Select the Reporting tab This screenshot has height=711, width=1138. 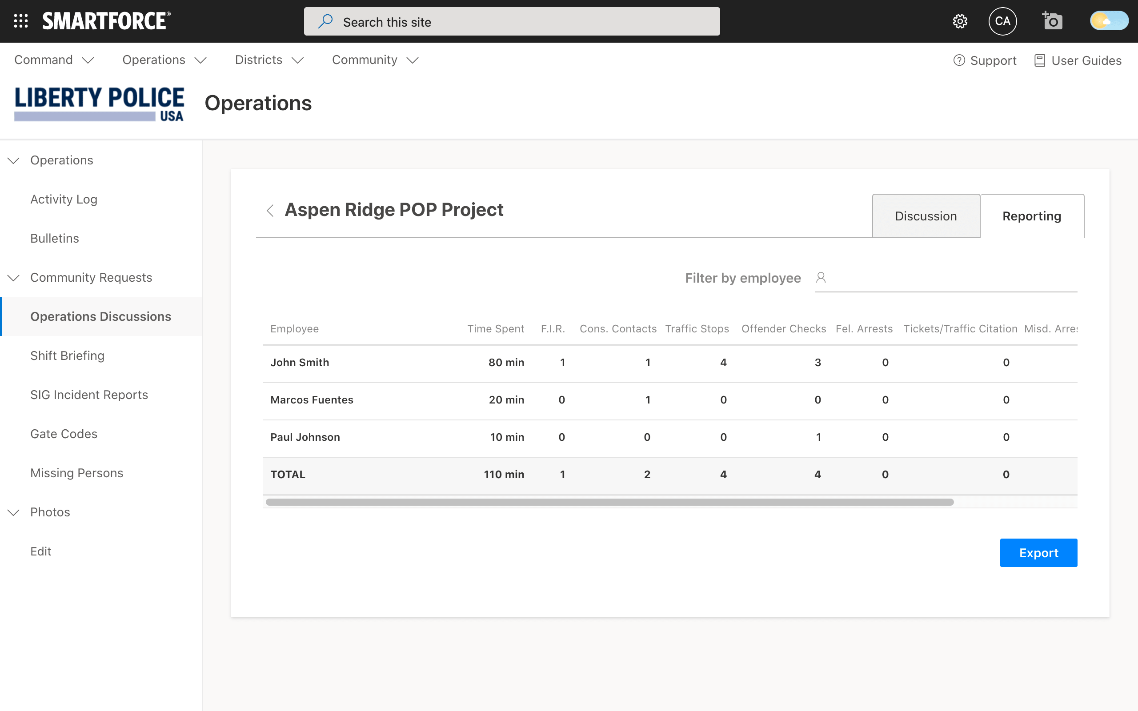(1032, 216)
